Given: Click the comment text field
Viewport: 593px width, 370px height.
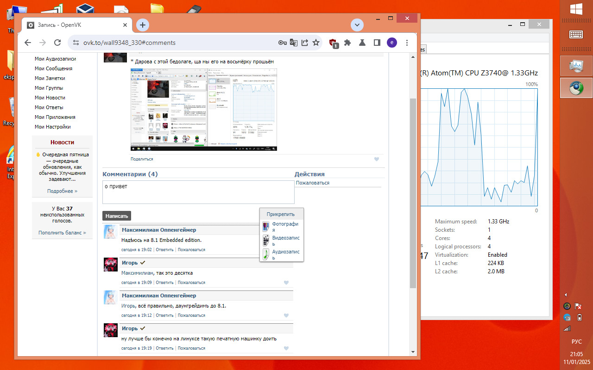Looking at the screenshot, I should [198, 192].
